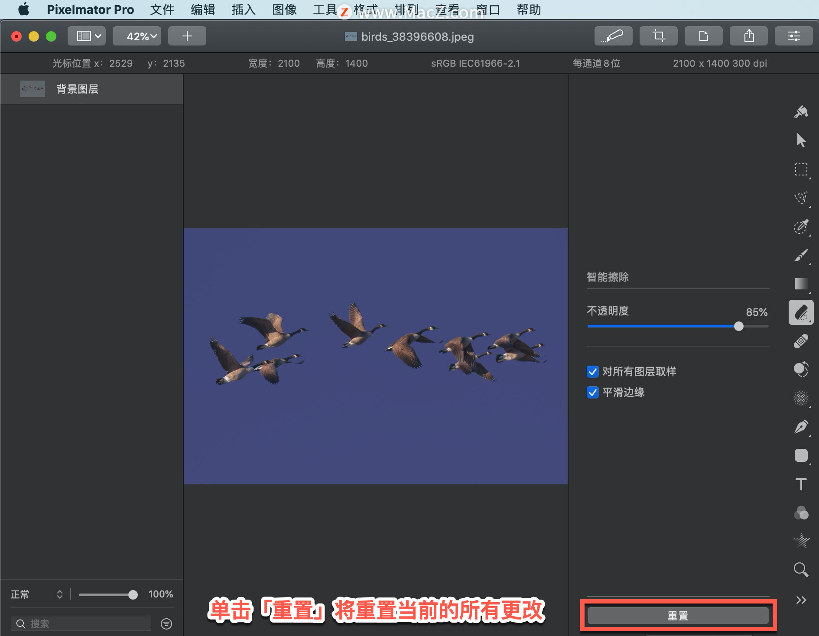The width and height of the screenshot is (819, 636).
Task: Toggle 对所有图层取样 checkbox
Action: point(592,371)
